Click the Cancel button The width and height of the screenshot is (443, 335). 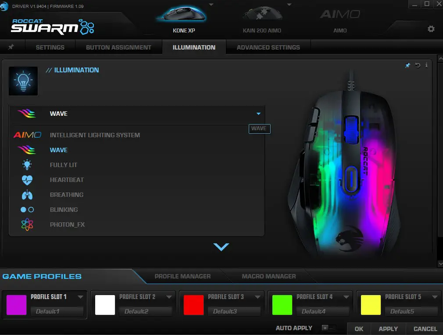[425, 329]
